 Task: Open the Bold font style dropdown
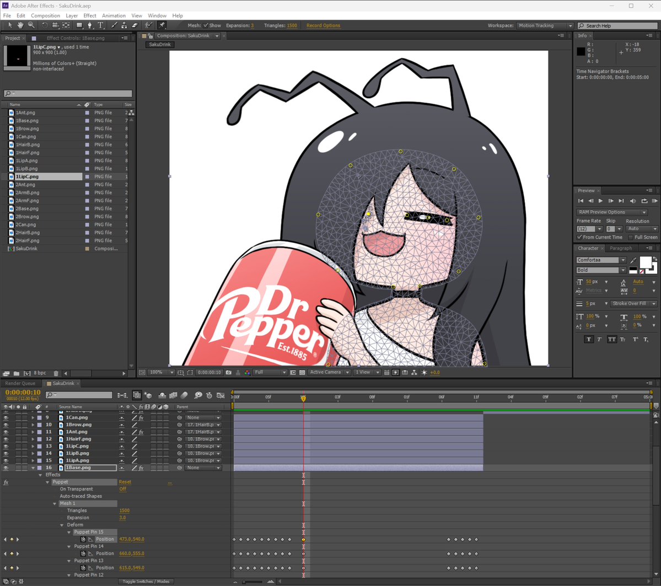601,270
